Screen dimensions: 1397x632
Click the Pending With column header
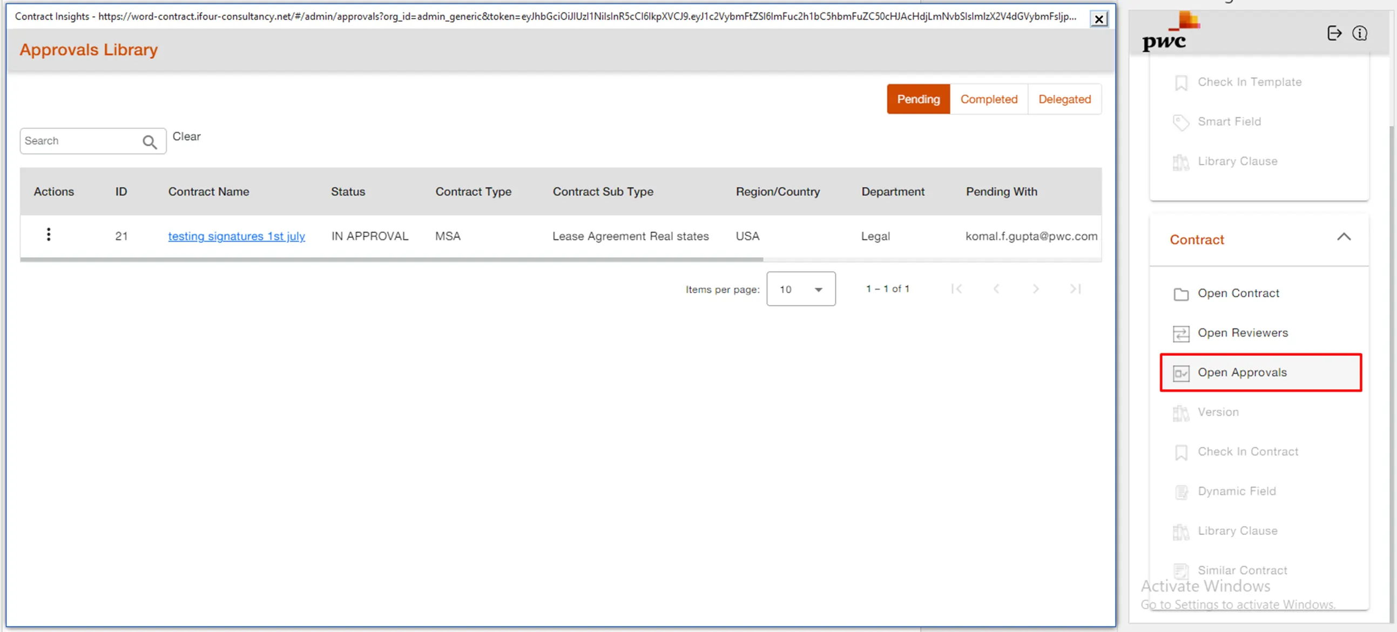tap(1001, 192)
